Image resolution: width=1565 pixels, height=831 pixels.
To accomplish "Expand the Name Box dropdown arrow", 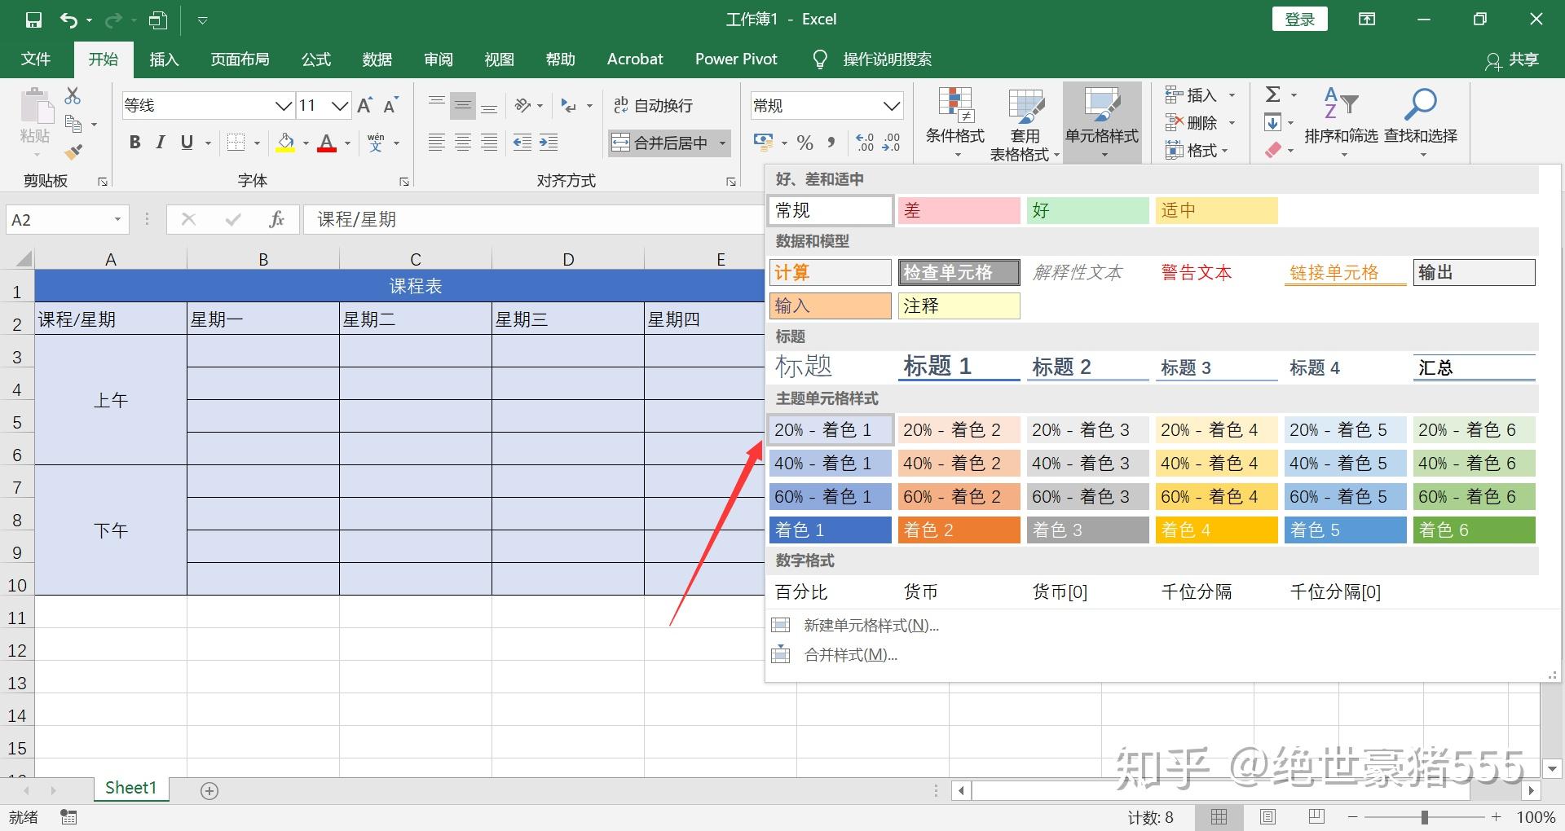I will [x=117, y=219].
